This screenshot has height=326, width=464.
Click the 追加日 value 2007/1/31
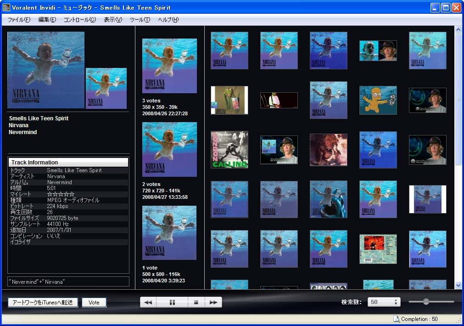pyautogui.click(x=59, y=230)
